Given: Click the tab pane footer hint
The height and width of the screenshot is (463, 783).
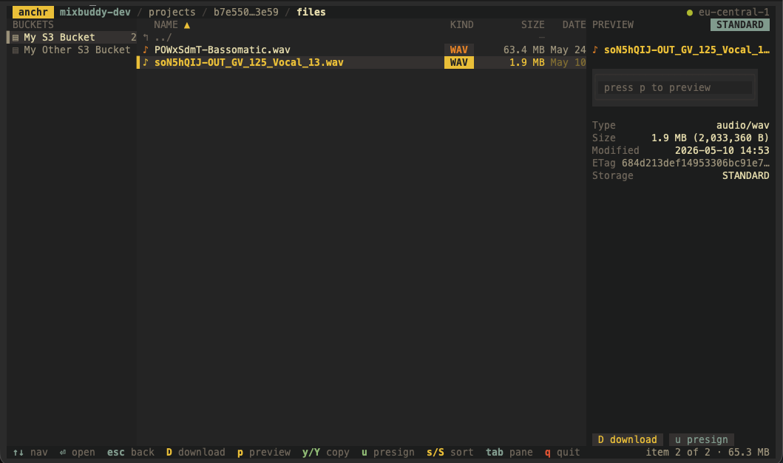Looking at the screenshot, I should [509, 453].
